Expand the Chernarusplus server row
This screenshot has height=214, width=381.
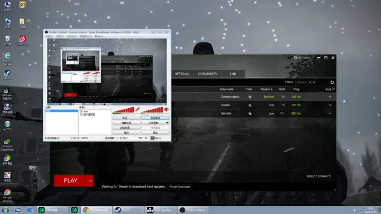tap(330, 97)
